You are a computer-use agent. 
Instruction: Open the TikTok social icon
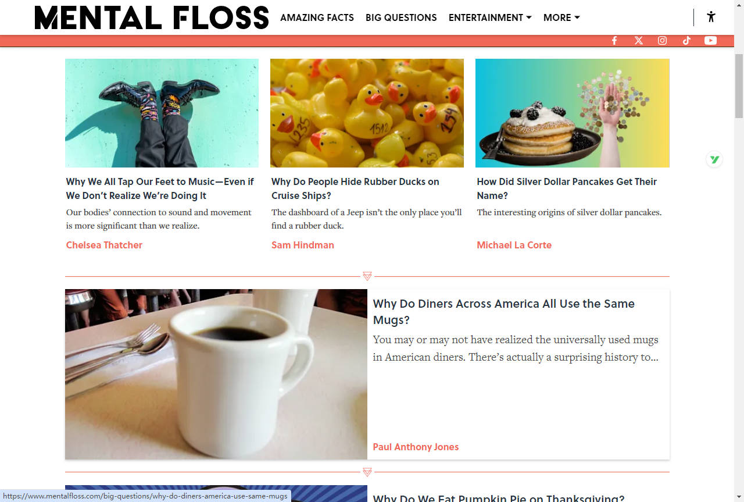point(686,40)
